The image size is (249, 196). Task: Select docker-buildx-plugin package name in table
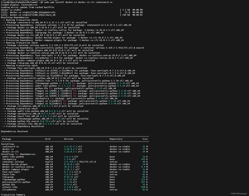click(x=16, y=164)
